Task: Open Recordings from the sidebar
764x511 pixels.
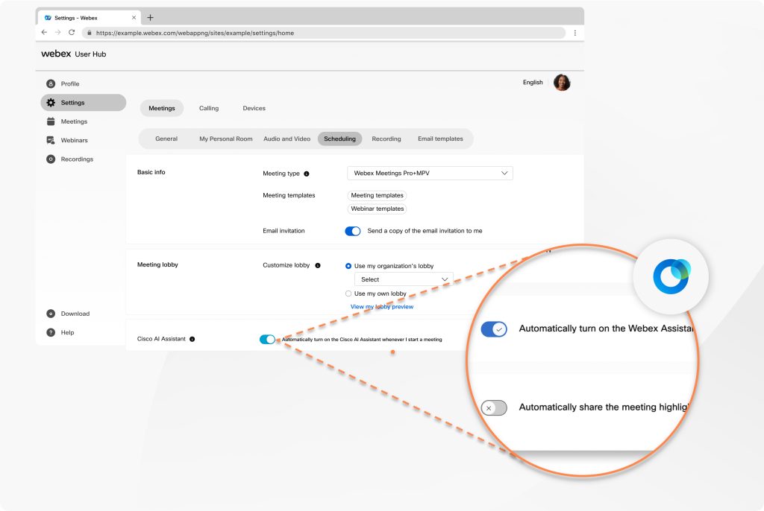Action: 77,159
